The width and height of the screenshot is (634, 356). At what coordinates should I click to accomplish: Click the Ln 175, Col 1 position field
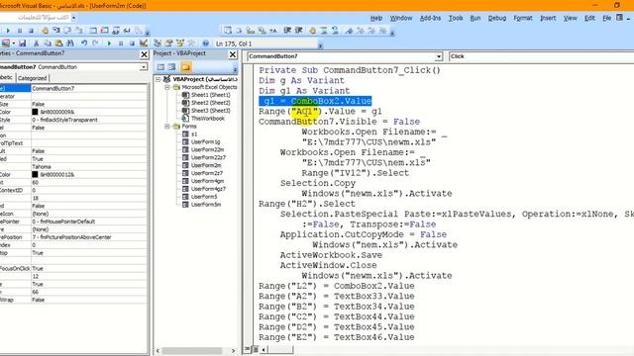(x=265, y=44)
